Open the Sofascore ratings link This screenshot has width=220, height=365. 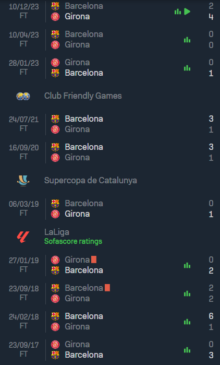coord(73,241)
